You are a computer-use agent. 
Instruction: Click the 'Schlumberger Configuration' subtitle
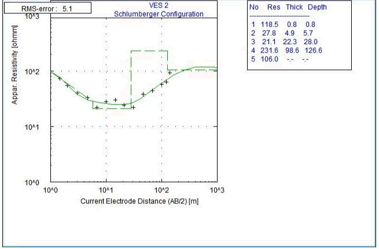[x=167, y=13]
